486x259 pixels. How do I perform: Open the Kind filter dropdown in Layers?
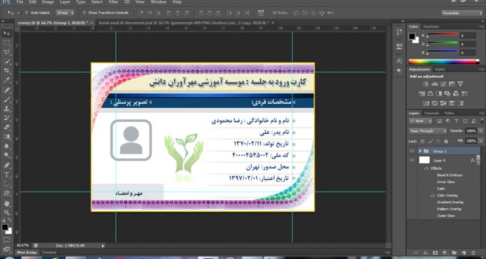click(421, 121)
